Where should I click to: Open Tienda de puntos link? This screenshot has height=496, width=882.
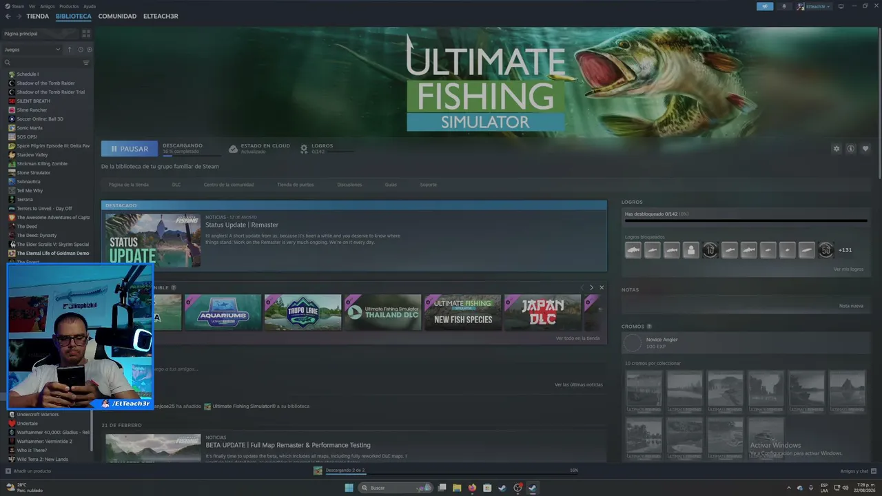[x=296, y=185]
